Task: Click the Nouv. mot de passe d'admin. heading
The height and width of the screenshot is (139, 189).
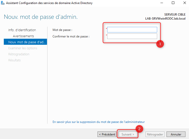Action: coord(41,17)
